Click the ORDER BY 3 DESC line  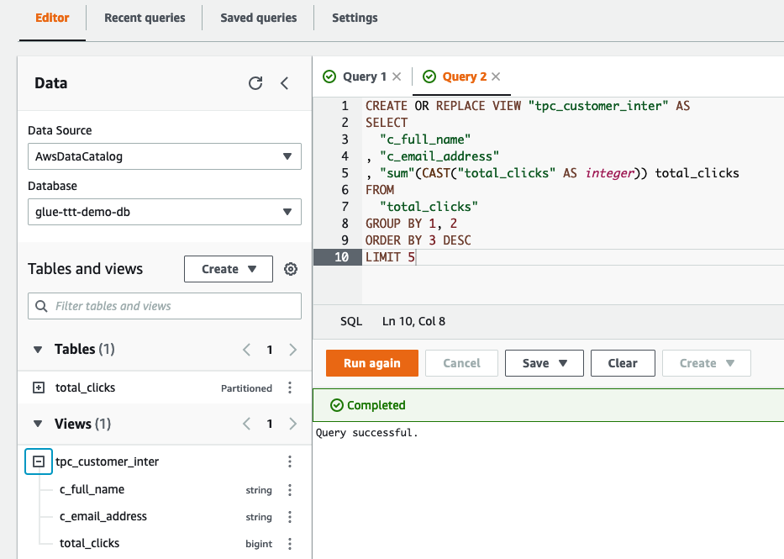pos(418,240)
